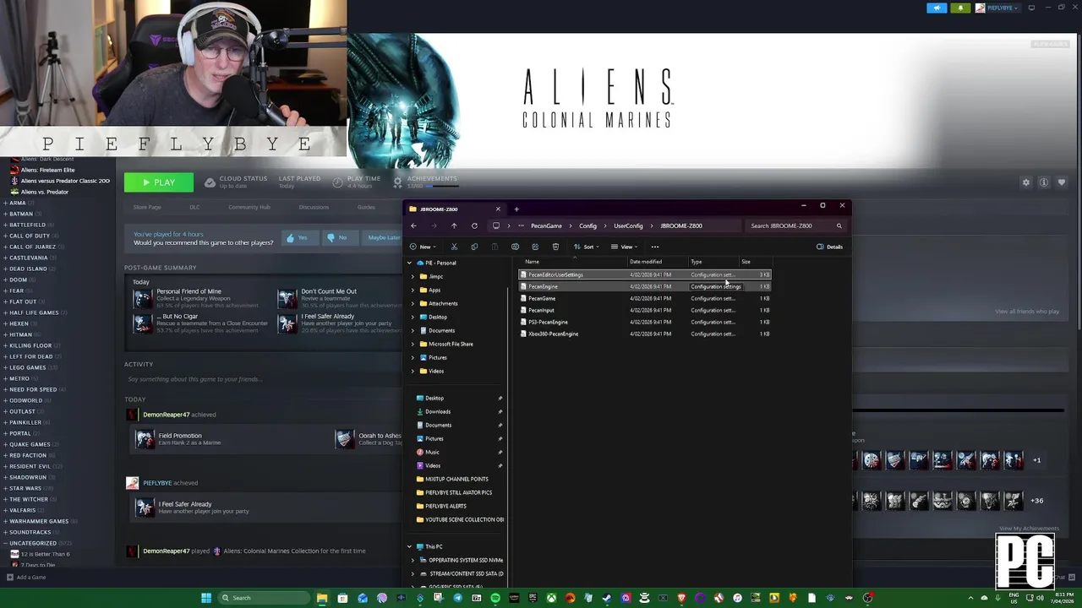Viewport: 1082px width, 608px height.
Task: Click the Explorer Back arrow
Action: pyautogui.click(x=413, y=225)
